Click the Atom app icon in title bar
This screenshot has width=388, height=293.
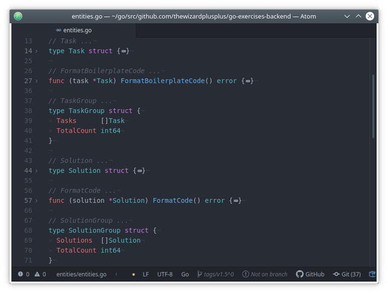tap(18, 16)
